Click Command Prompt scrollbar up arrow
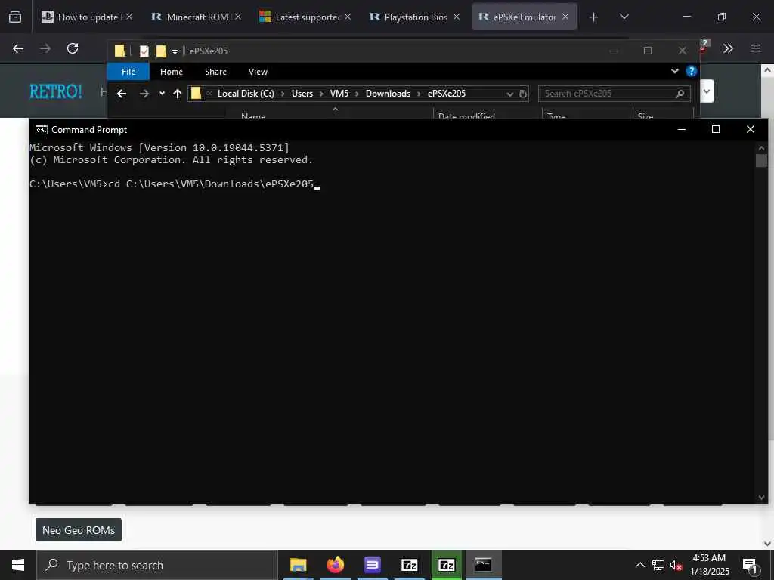774x580 pixels. click(x=761, y=147)
